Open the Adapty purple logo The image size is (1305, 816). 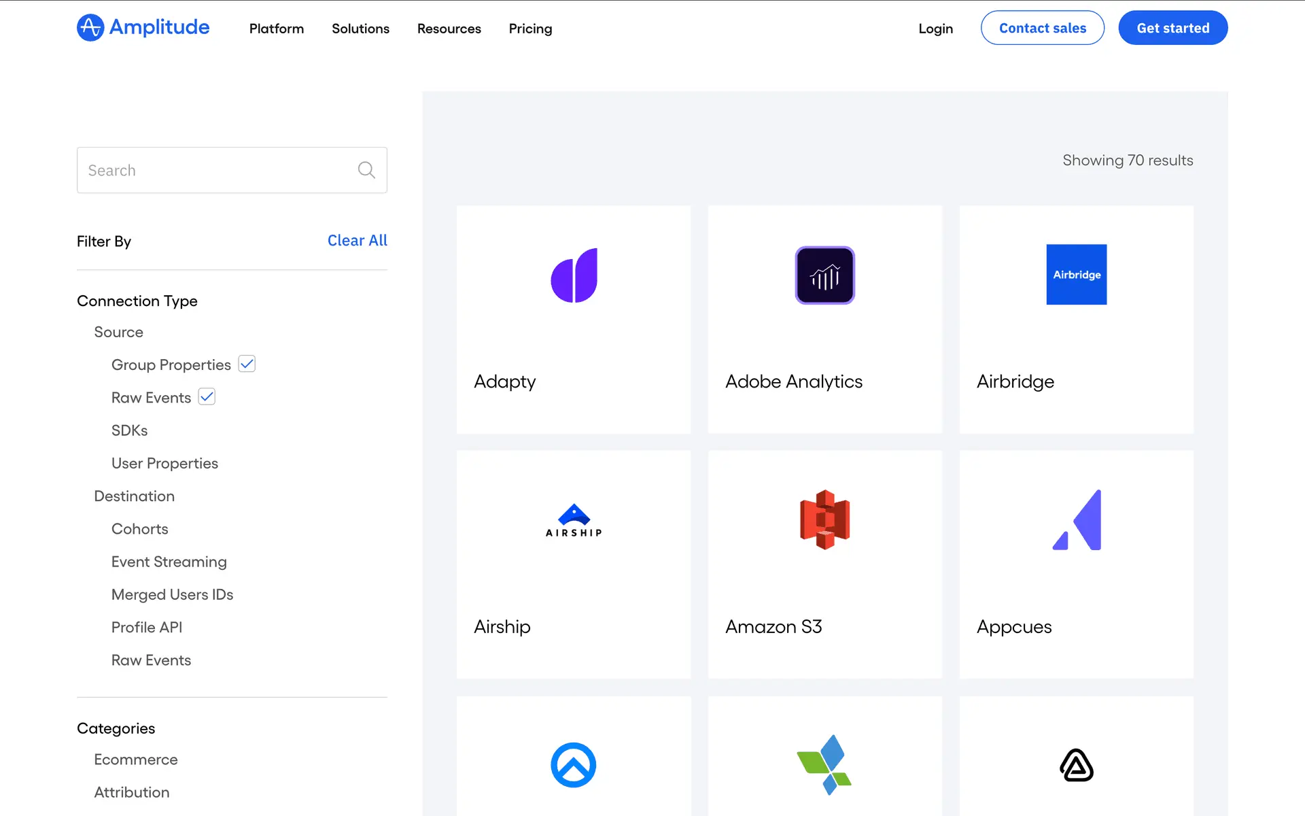pyautogui.click(x=574, y=275)
